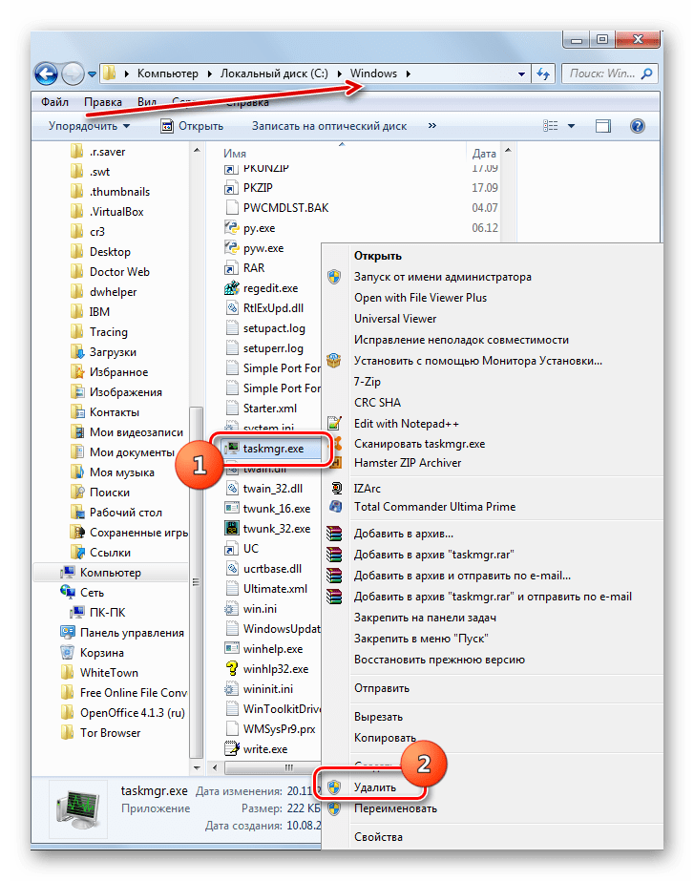Select the Tor Browser folder
The height and width of the screenshot is (881, 694).
tap(101, 733)
